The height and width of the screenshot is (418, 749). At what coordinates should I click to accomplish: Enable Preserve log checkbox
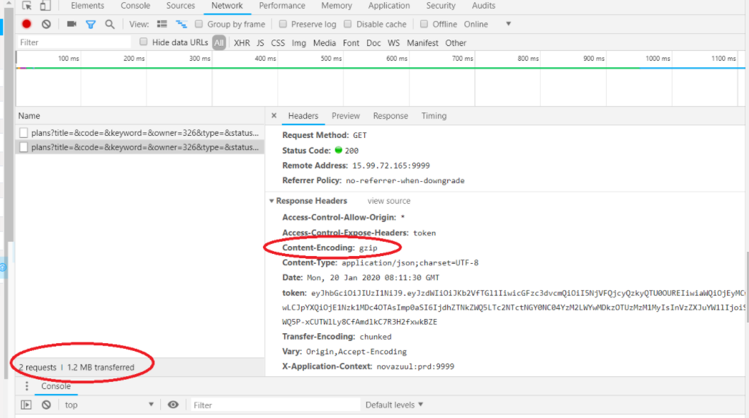[x=283, y=24]
